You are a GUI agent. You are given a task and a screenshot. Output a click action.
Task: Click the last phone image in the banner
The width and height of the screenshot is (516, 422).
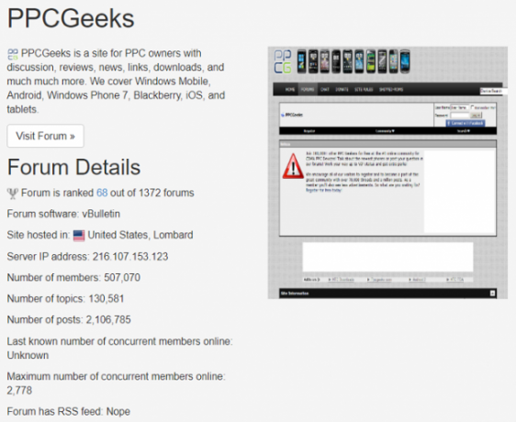[x=405, y=61]
